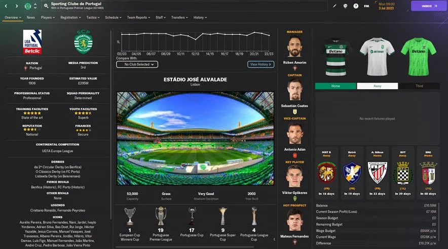This screenshot has height=249, width=448.
Task: Open the MRT B fixture crest
Action: click(x=326, y=172)
